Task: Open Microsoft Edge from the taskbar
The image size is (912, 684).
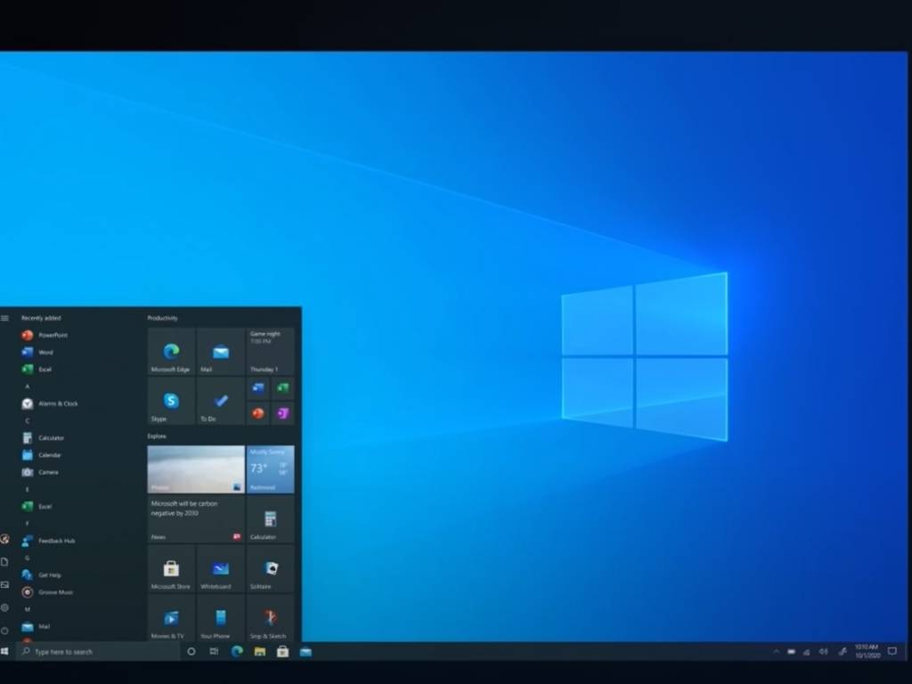Action: tap(237, 651)
